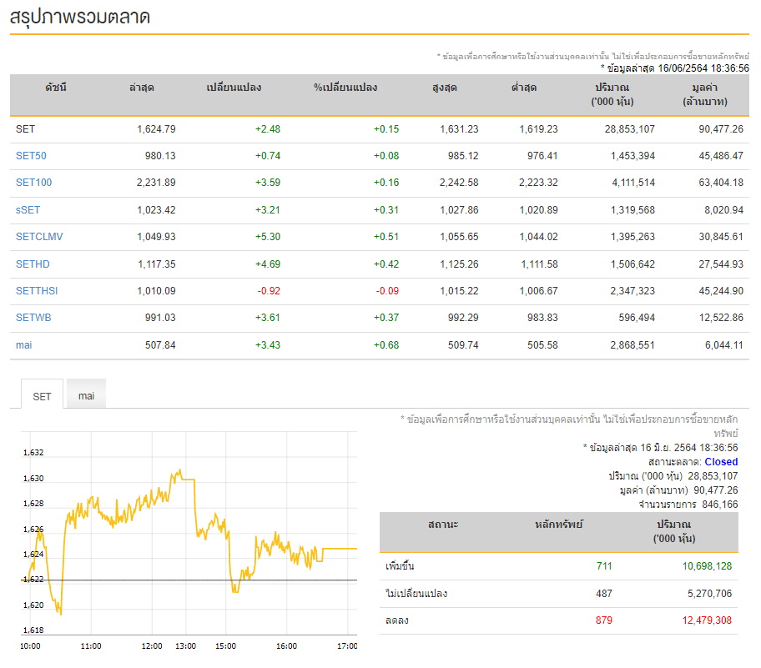Select SETHD last value 1,117.35
The image size is (761, 668).
156,264
